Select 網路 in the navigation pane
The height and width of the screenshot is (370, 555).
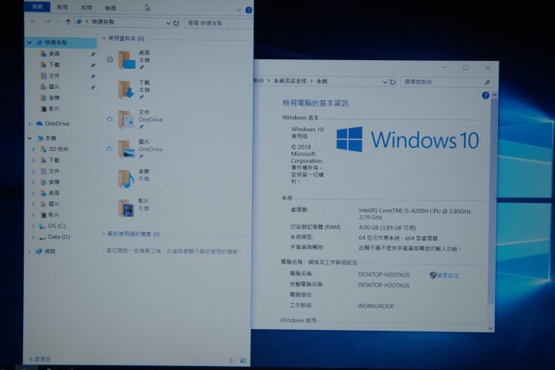point(49,251)
